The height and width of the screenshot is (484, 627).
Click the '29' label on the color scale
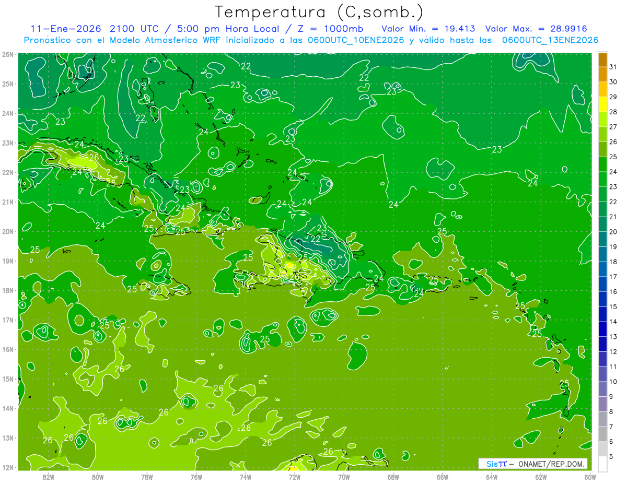[613, 97]
